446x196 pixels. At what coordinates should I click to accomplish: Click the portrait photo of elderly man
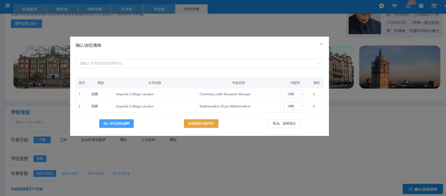(365, 24)
